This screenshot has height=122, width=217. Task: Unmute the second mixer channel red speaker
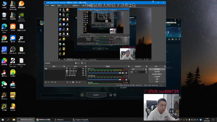click(x=123, y=80)
